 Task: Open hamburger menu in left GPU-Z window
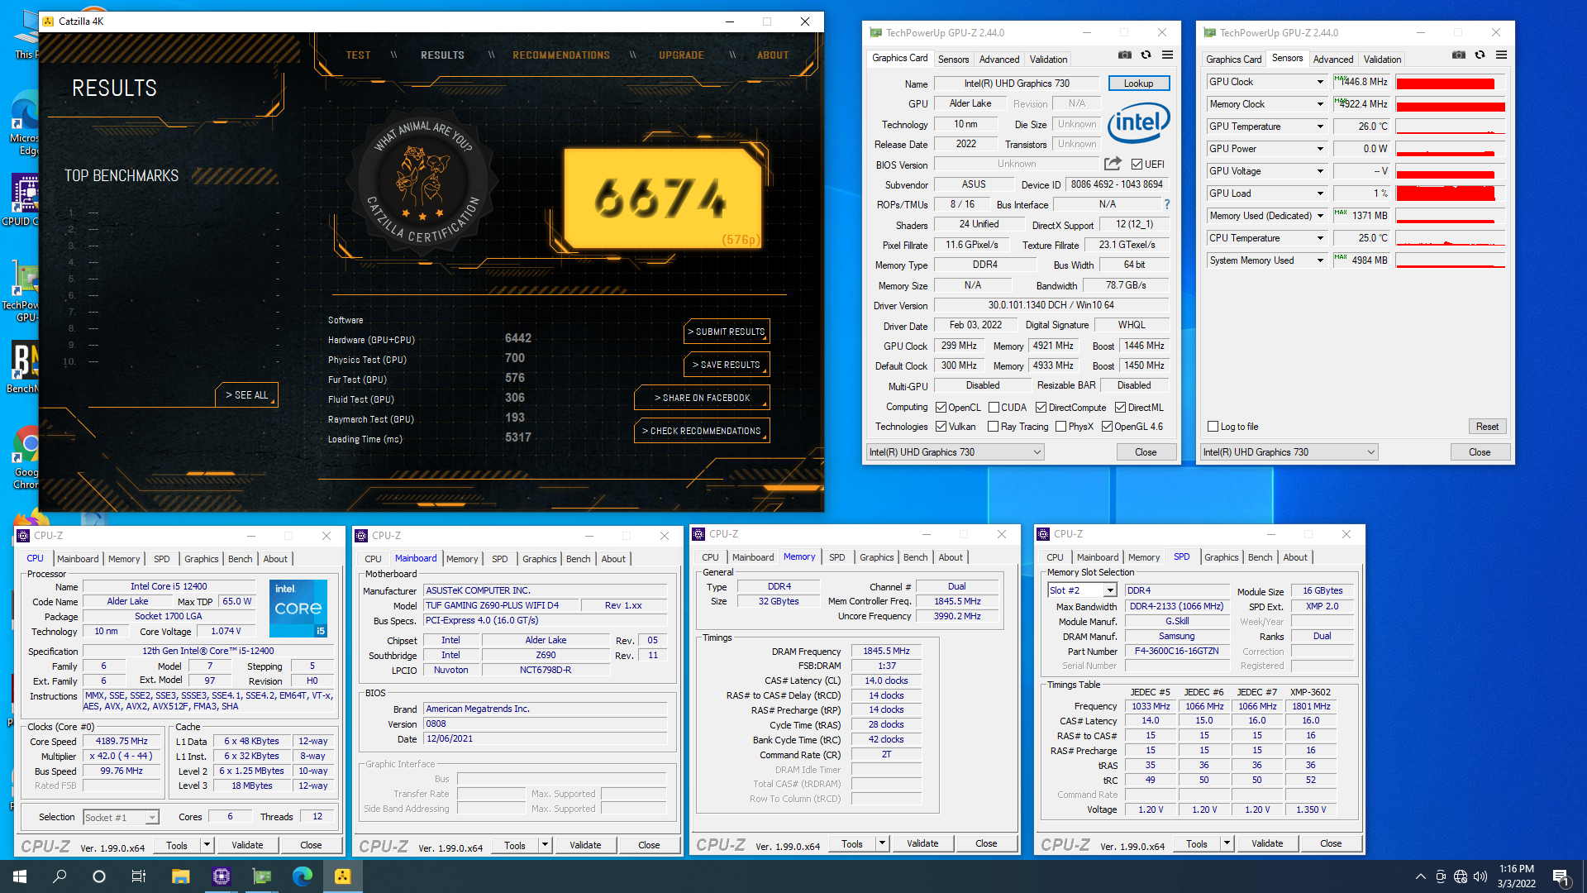[1167, 55]
